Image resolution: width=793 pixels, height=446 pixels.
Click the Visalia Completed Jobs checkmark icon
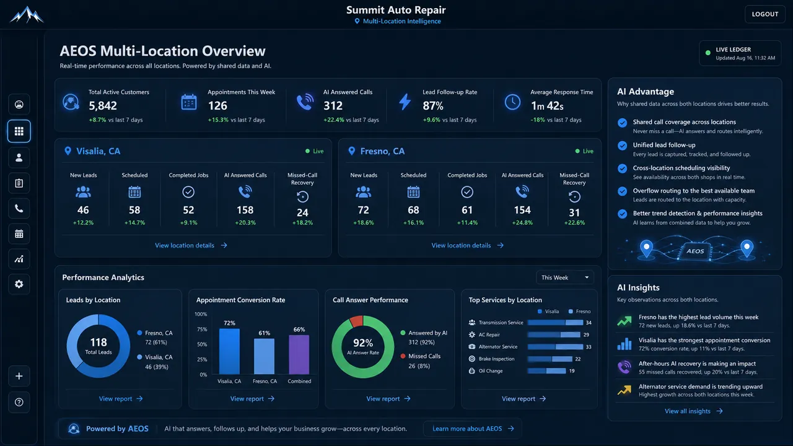188,193
